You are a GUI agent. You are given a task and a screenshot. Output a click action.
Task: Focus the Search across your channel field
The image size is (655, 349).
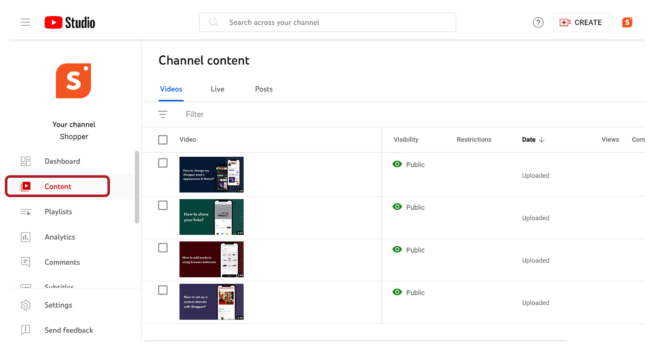327,23
